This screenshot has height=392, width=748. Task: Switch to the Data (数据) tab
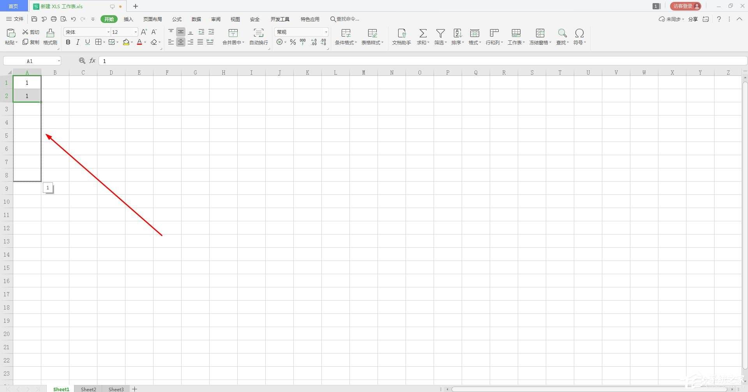196,19
